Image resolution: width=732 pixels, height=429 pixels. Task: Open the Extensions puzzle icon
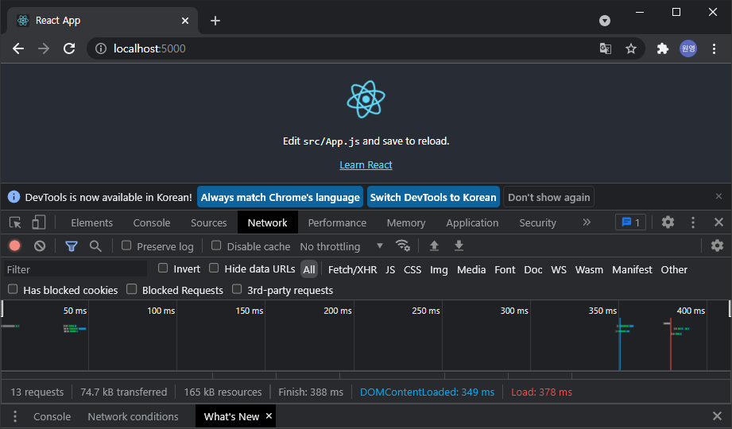click(x=662, y=48)
